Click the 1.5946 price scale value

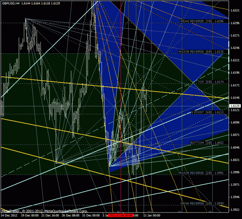click(235, 197)
